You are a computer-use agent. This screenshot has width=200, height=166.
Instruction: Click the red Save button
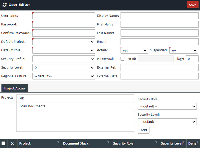(x=192, y=5)
